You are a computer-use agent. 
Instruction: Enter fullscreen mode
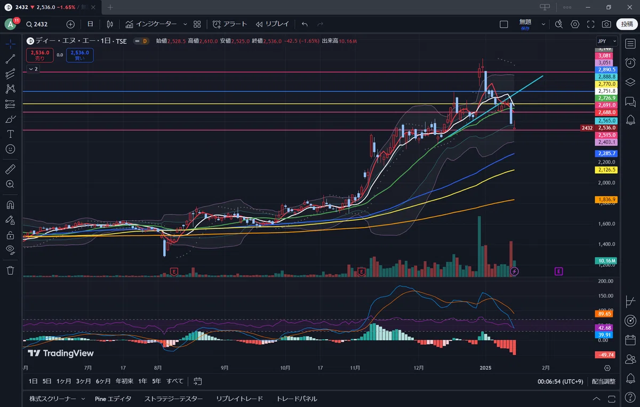590,24
